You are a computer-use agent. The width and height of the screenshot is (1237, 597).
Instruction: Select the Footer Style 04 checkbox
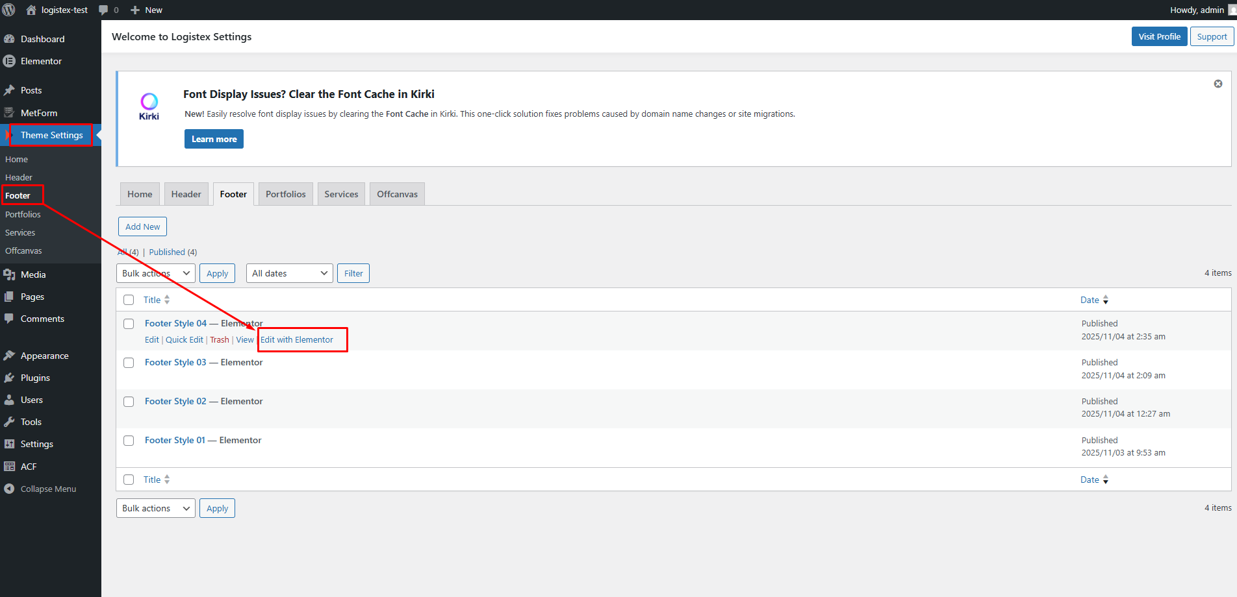129,324
